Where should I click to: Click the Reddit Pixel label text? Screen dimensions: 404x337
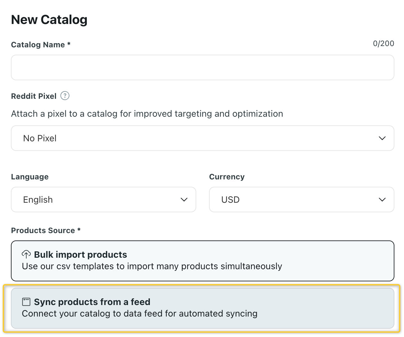(34, 96)
